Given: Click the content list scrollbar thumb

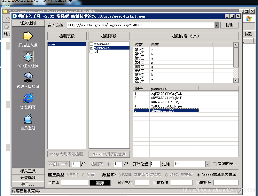Looking at the screenshot, I should (x=236, y=57).
